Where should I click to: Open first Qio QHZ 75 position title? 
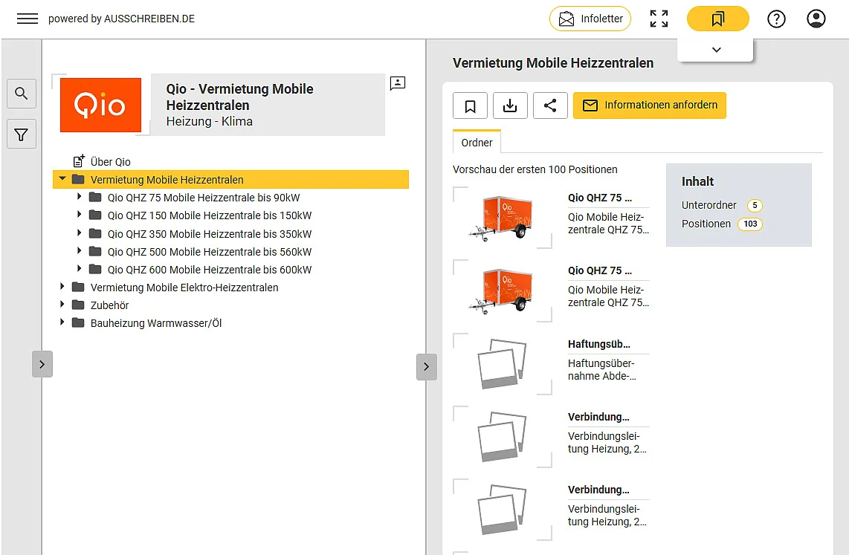tap(600, 198)
